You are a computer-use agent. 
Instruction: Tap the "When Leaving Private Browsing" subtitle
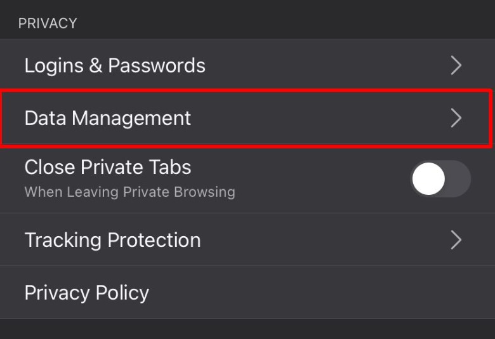click(129, 192)
